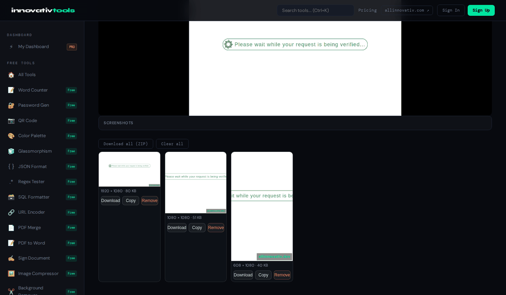This screenshot has width=506, height=295.
Task: Go to the Pricing page
Action: 367,10
